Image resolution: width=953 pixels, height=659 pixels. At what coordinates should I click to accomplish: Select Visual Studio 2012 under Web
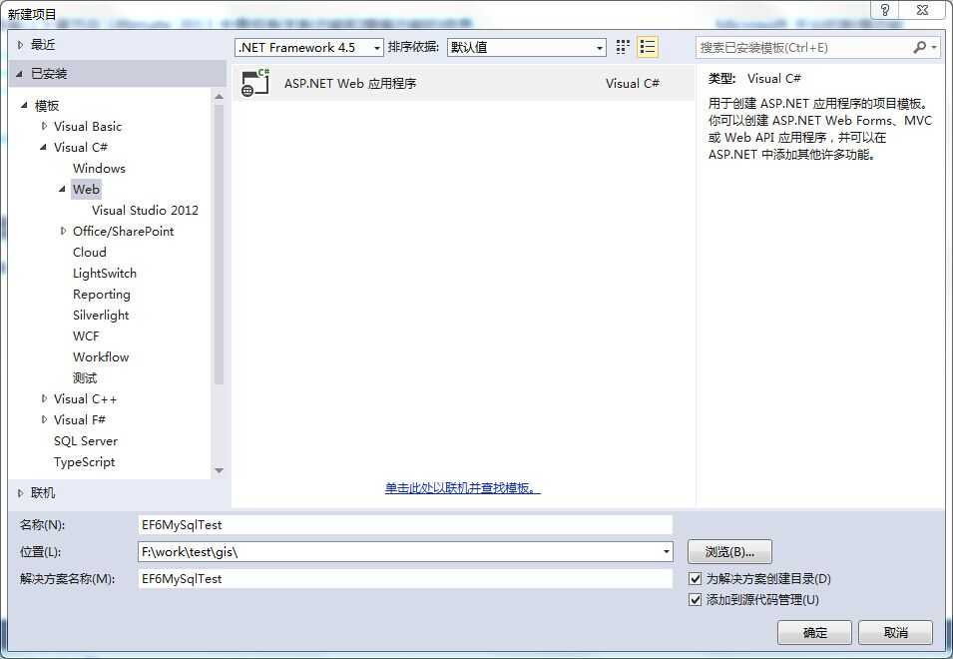(x=146, y=211)
